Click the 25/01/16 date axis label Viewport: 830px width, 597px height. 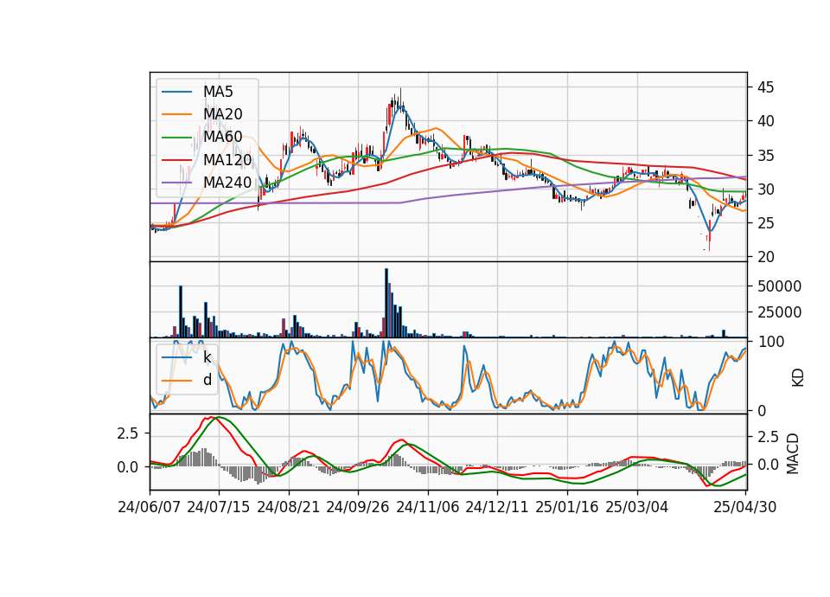click(x=567, y=507)
